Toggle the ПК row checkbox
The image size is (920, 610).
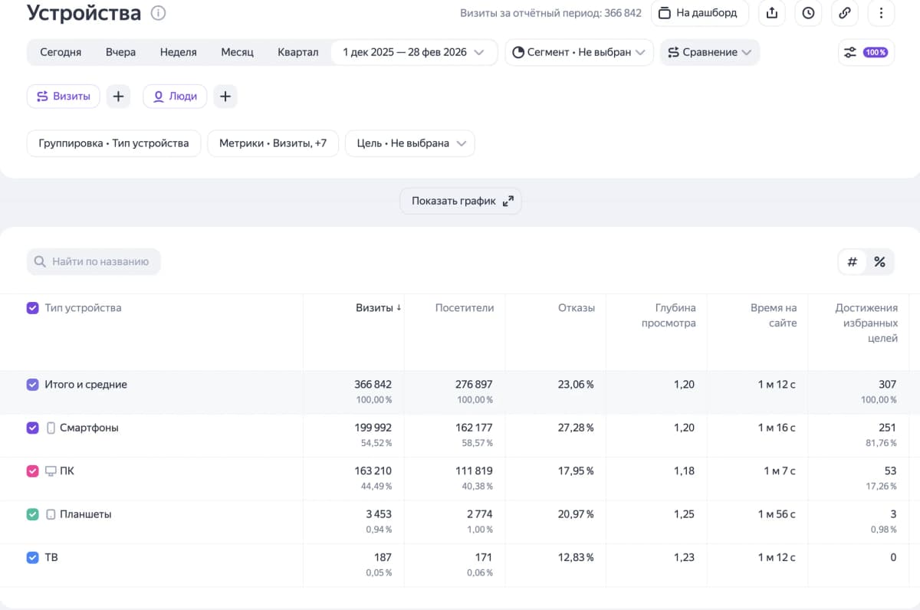point(32,471)
